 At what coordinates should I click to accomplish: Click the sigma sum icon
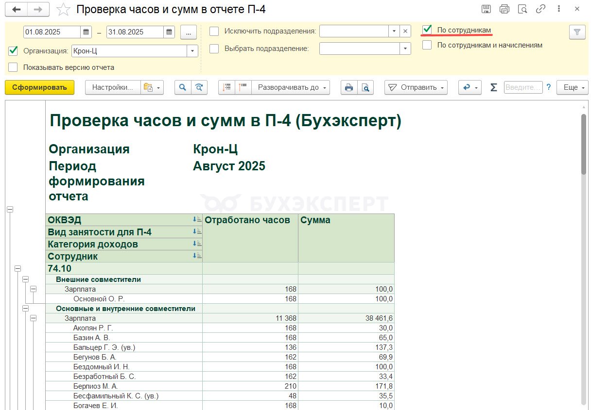(x=494, y=87)
